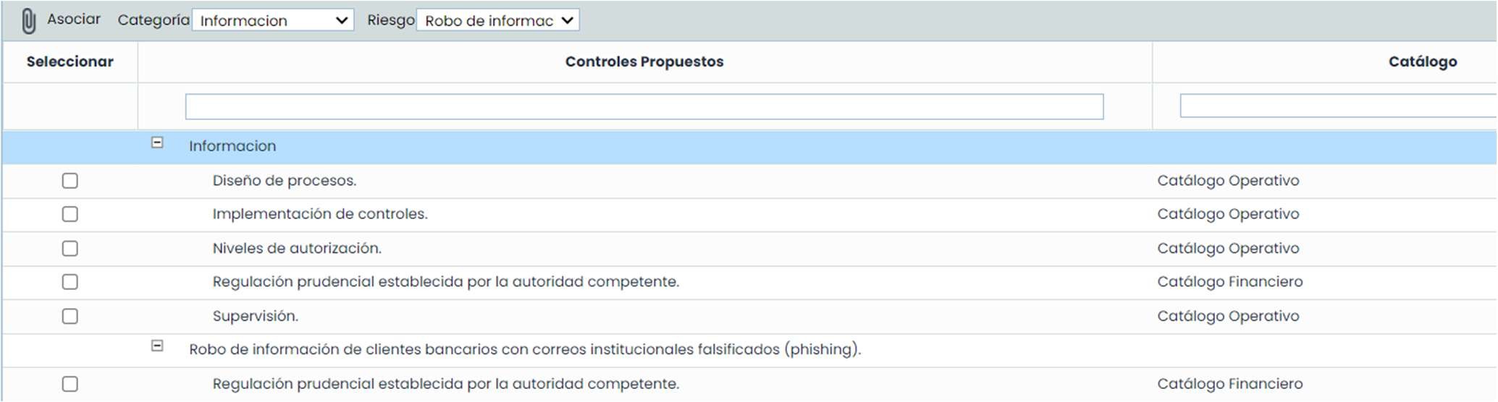
Task: Click the Catálogo filter input field
Action: pos(1337,106)
